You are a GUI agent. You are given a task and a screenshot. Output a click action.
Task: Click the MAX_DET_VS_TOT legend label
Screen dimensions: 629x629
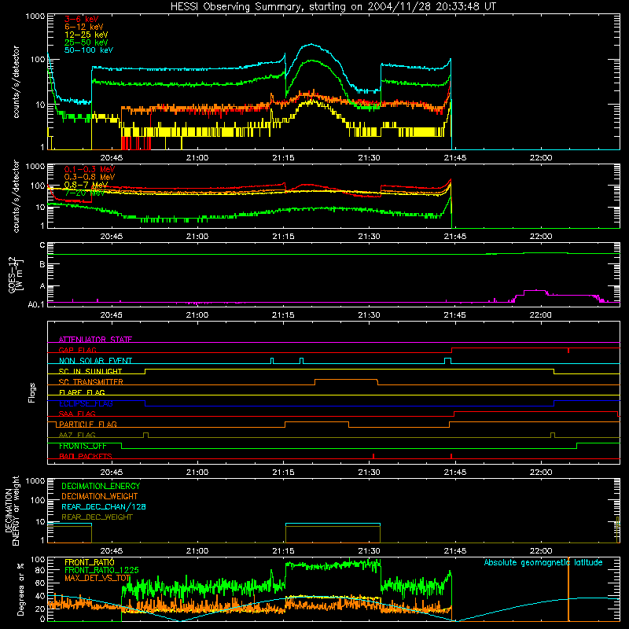point(97,578)
